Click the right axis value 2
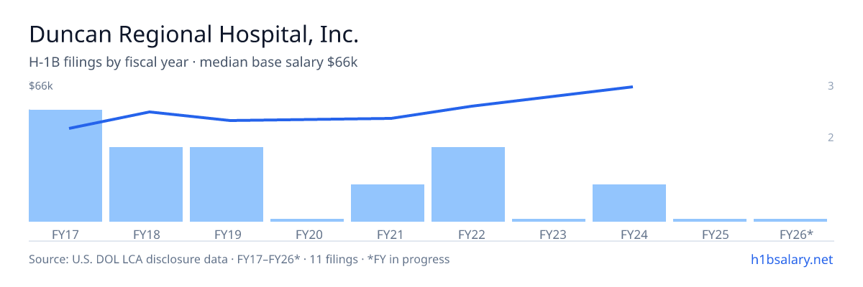The width and height of the screenshot is (863, 287). [x=831, y=137]
